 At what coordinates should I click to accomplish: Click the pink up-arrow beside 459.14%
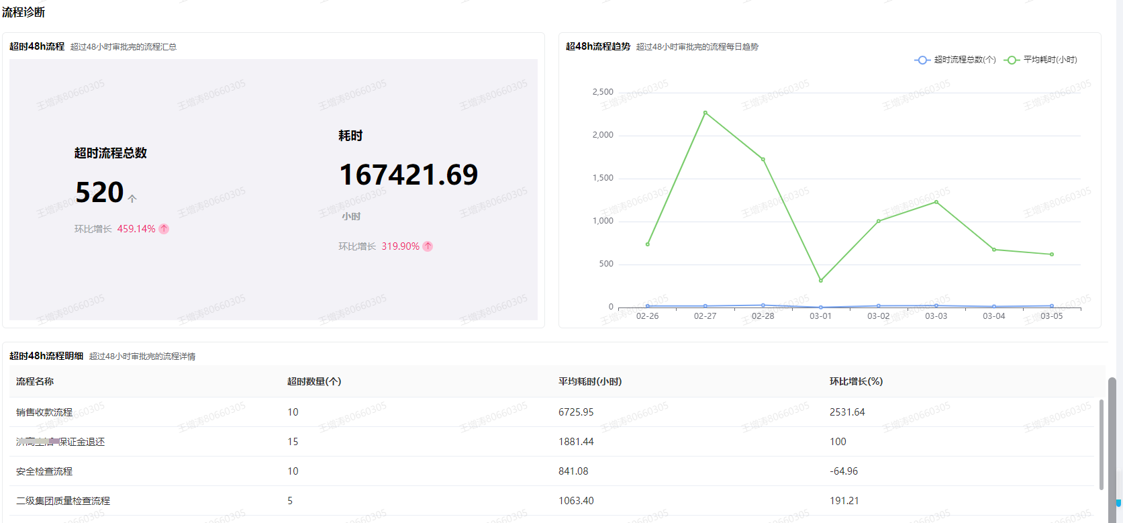point(164,229)
